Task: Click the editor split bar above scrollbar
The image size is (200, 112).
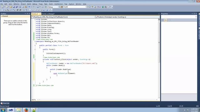Action: tap(159, 19)
